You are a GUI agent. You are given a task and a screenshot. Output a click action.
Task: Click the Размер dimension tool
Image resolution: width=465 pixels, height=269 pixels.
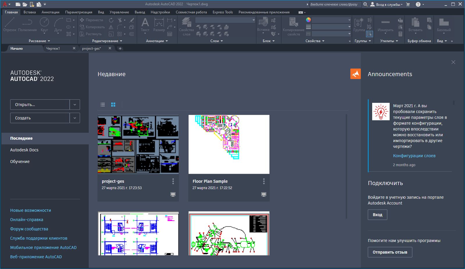click(159, 24)
